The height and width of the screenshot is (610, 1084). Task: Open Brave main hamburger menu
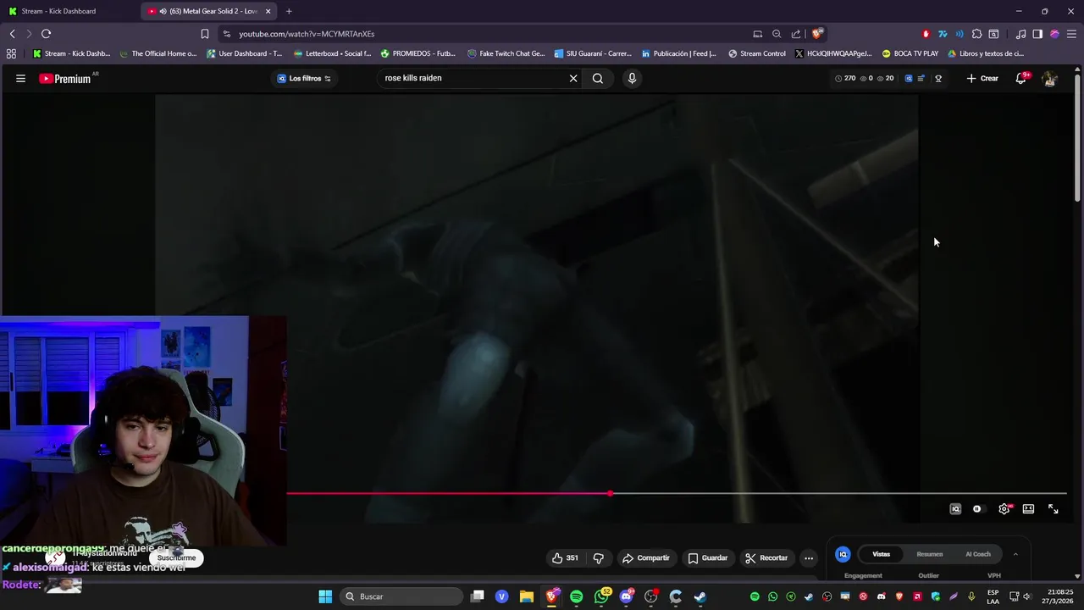[x=1072, y=34]
